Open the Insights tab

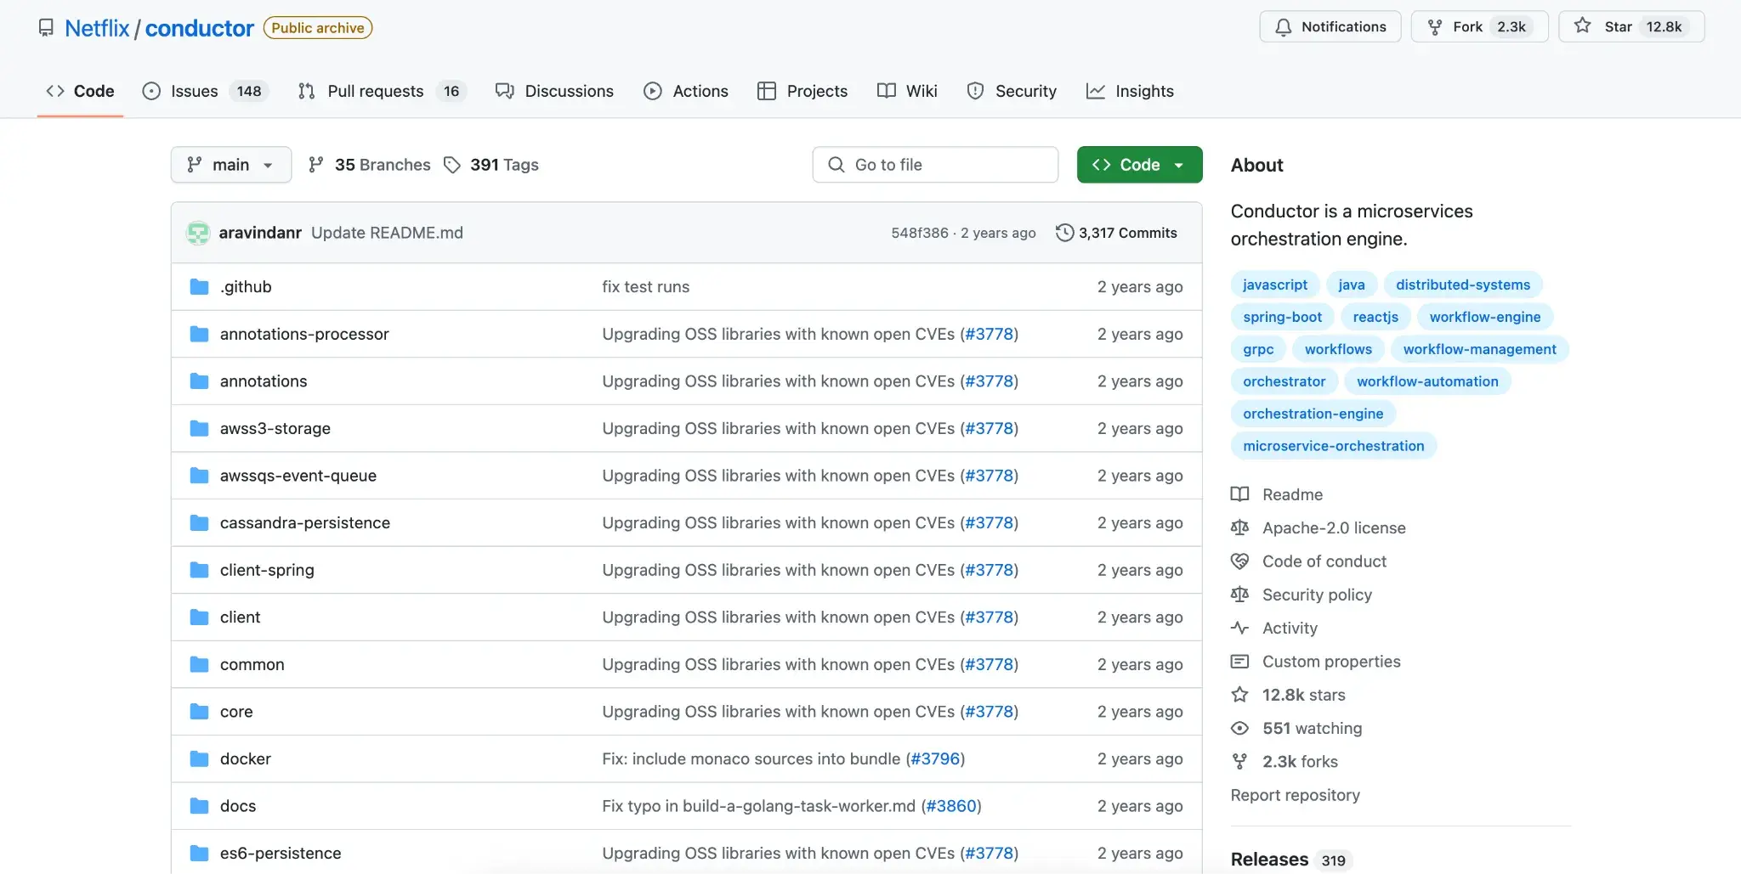pyautogui.click(x=1130, y=91)
